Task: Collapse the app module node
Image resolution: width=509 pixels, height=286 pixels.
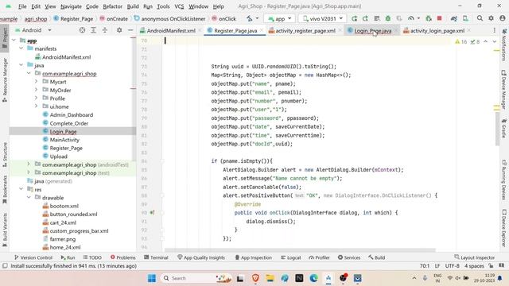Action: 14,41
